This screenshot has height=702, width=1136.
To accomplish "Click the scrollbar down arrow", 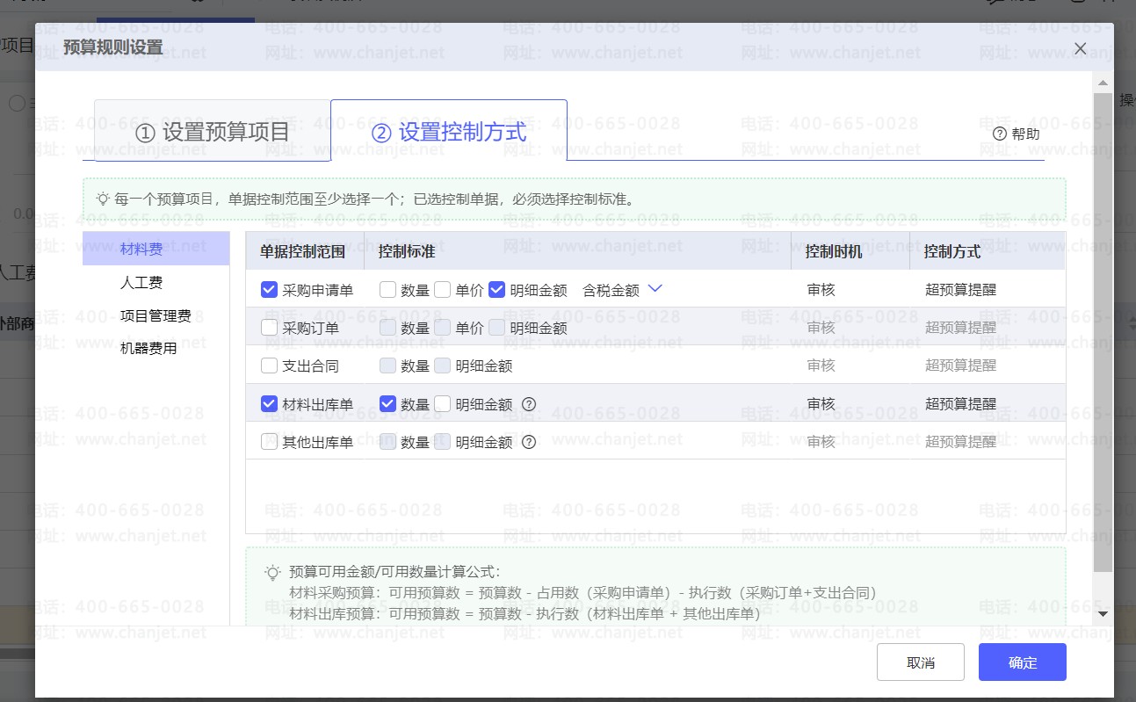I will [x=1103, y=614].
